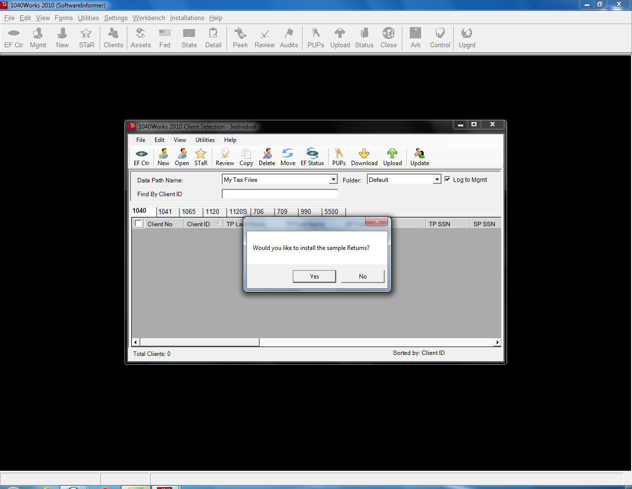Open Assets tool
This screenshot has width=632, height=489.
click(141, 38)
